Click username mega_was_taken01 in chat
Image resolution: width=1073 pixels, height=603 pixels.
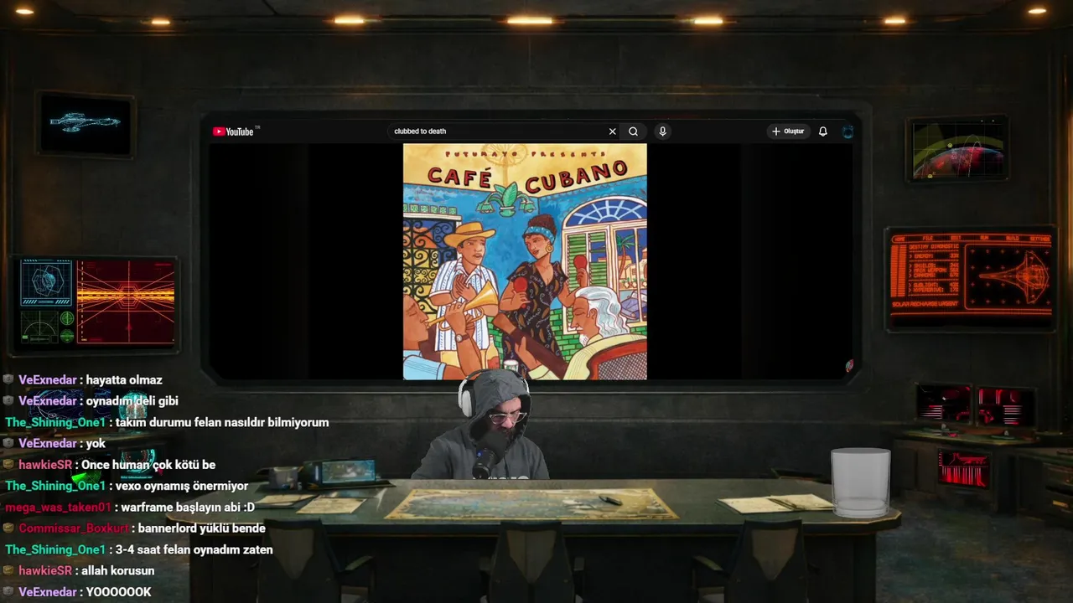[58, 508]
